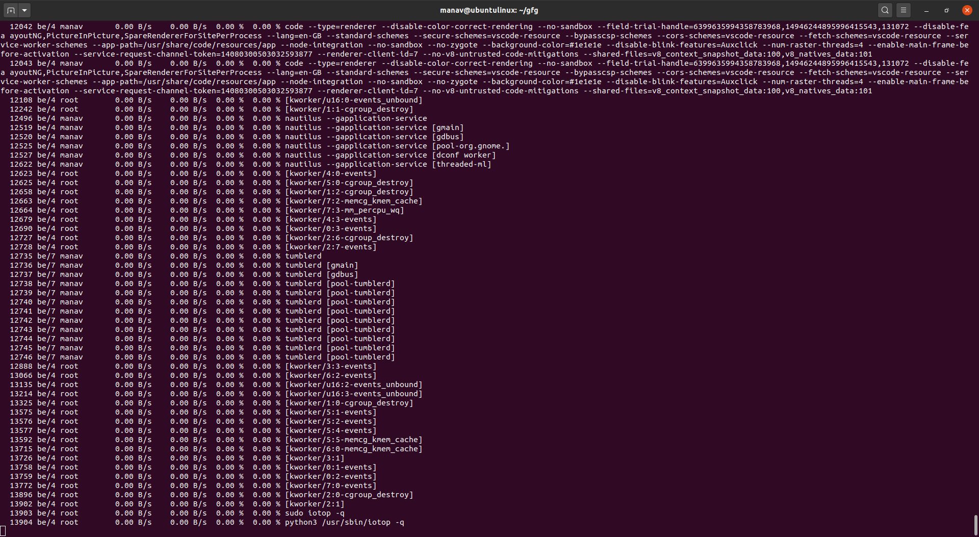This screenshot has height=537, width=979.
Task: Select '[kworker/3:1]' process text
Action: point(315,458)
